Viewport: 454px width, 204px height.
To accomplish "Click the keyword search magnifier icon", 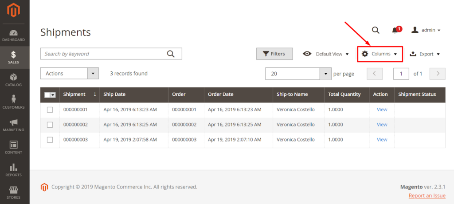I will tap(171, 54).
